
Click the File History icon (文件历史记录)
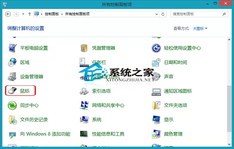[x=12, y=120]
